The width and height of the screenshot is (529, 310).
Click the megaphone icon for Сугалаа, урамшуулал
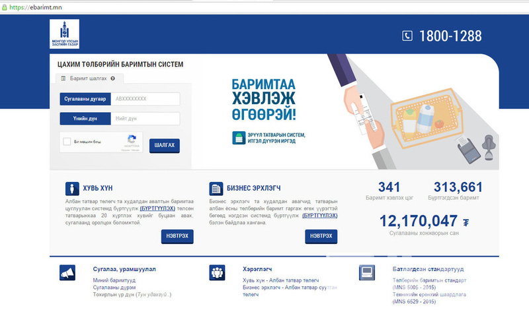tap(67, 272)
